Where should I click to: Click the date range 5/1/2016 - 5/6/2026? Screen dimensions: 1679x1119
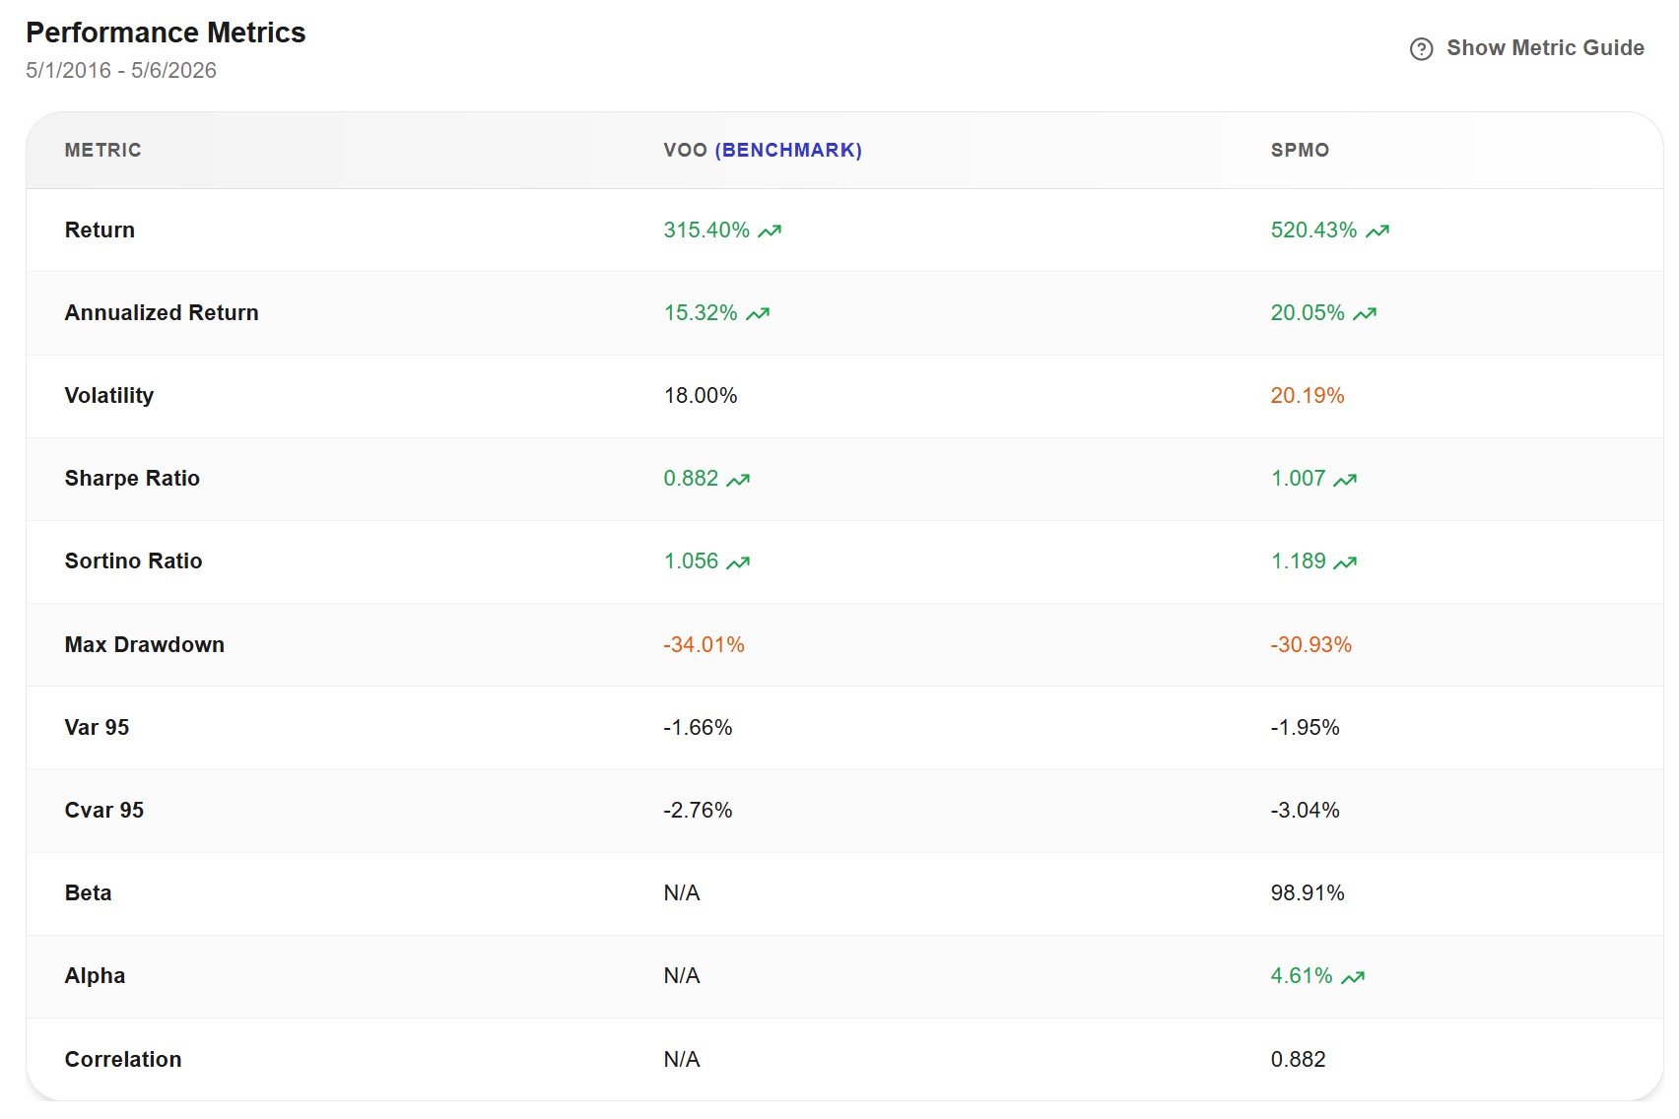click(121, 70)
